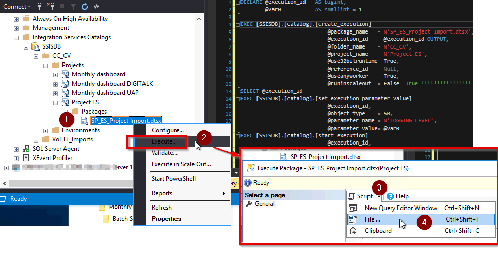Click the Projects folder icon

pyautogui.click(x=56, y=65)
